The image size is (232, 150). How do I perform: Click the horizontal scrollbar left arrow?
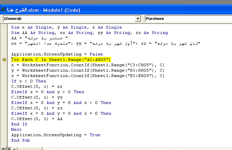coord(14,148)
